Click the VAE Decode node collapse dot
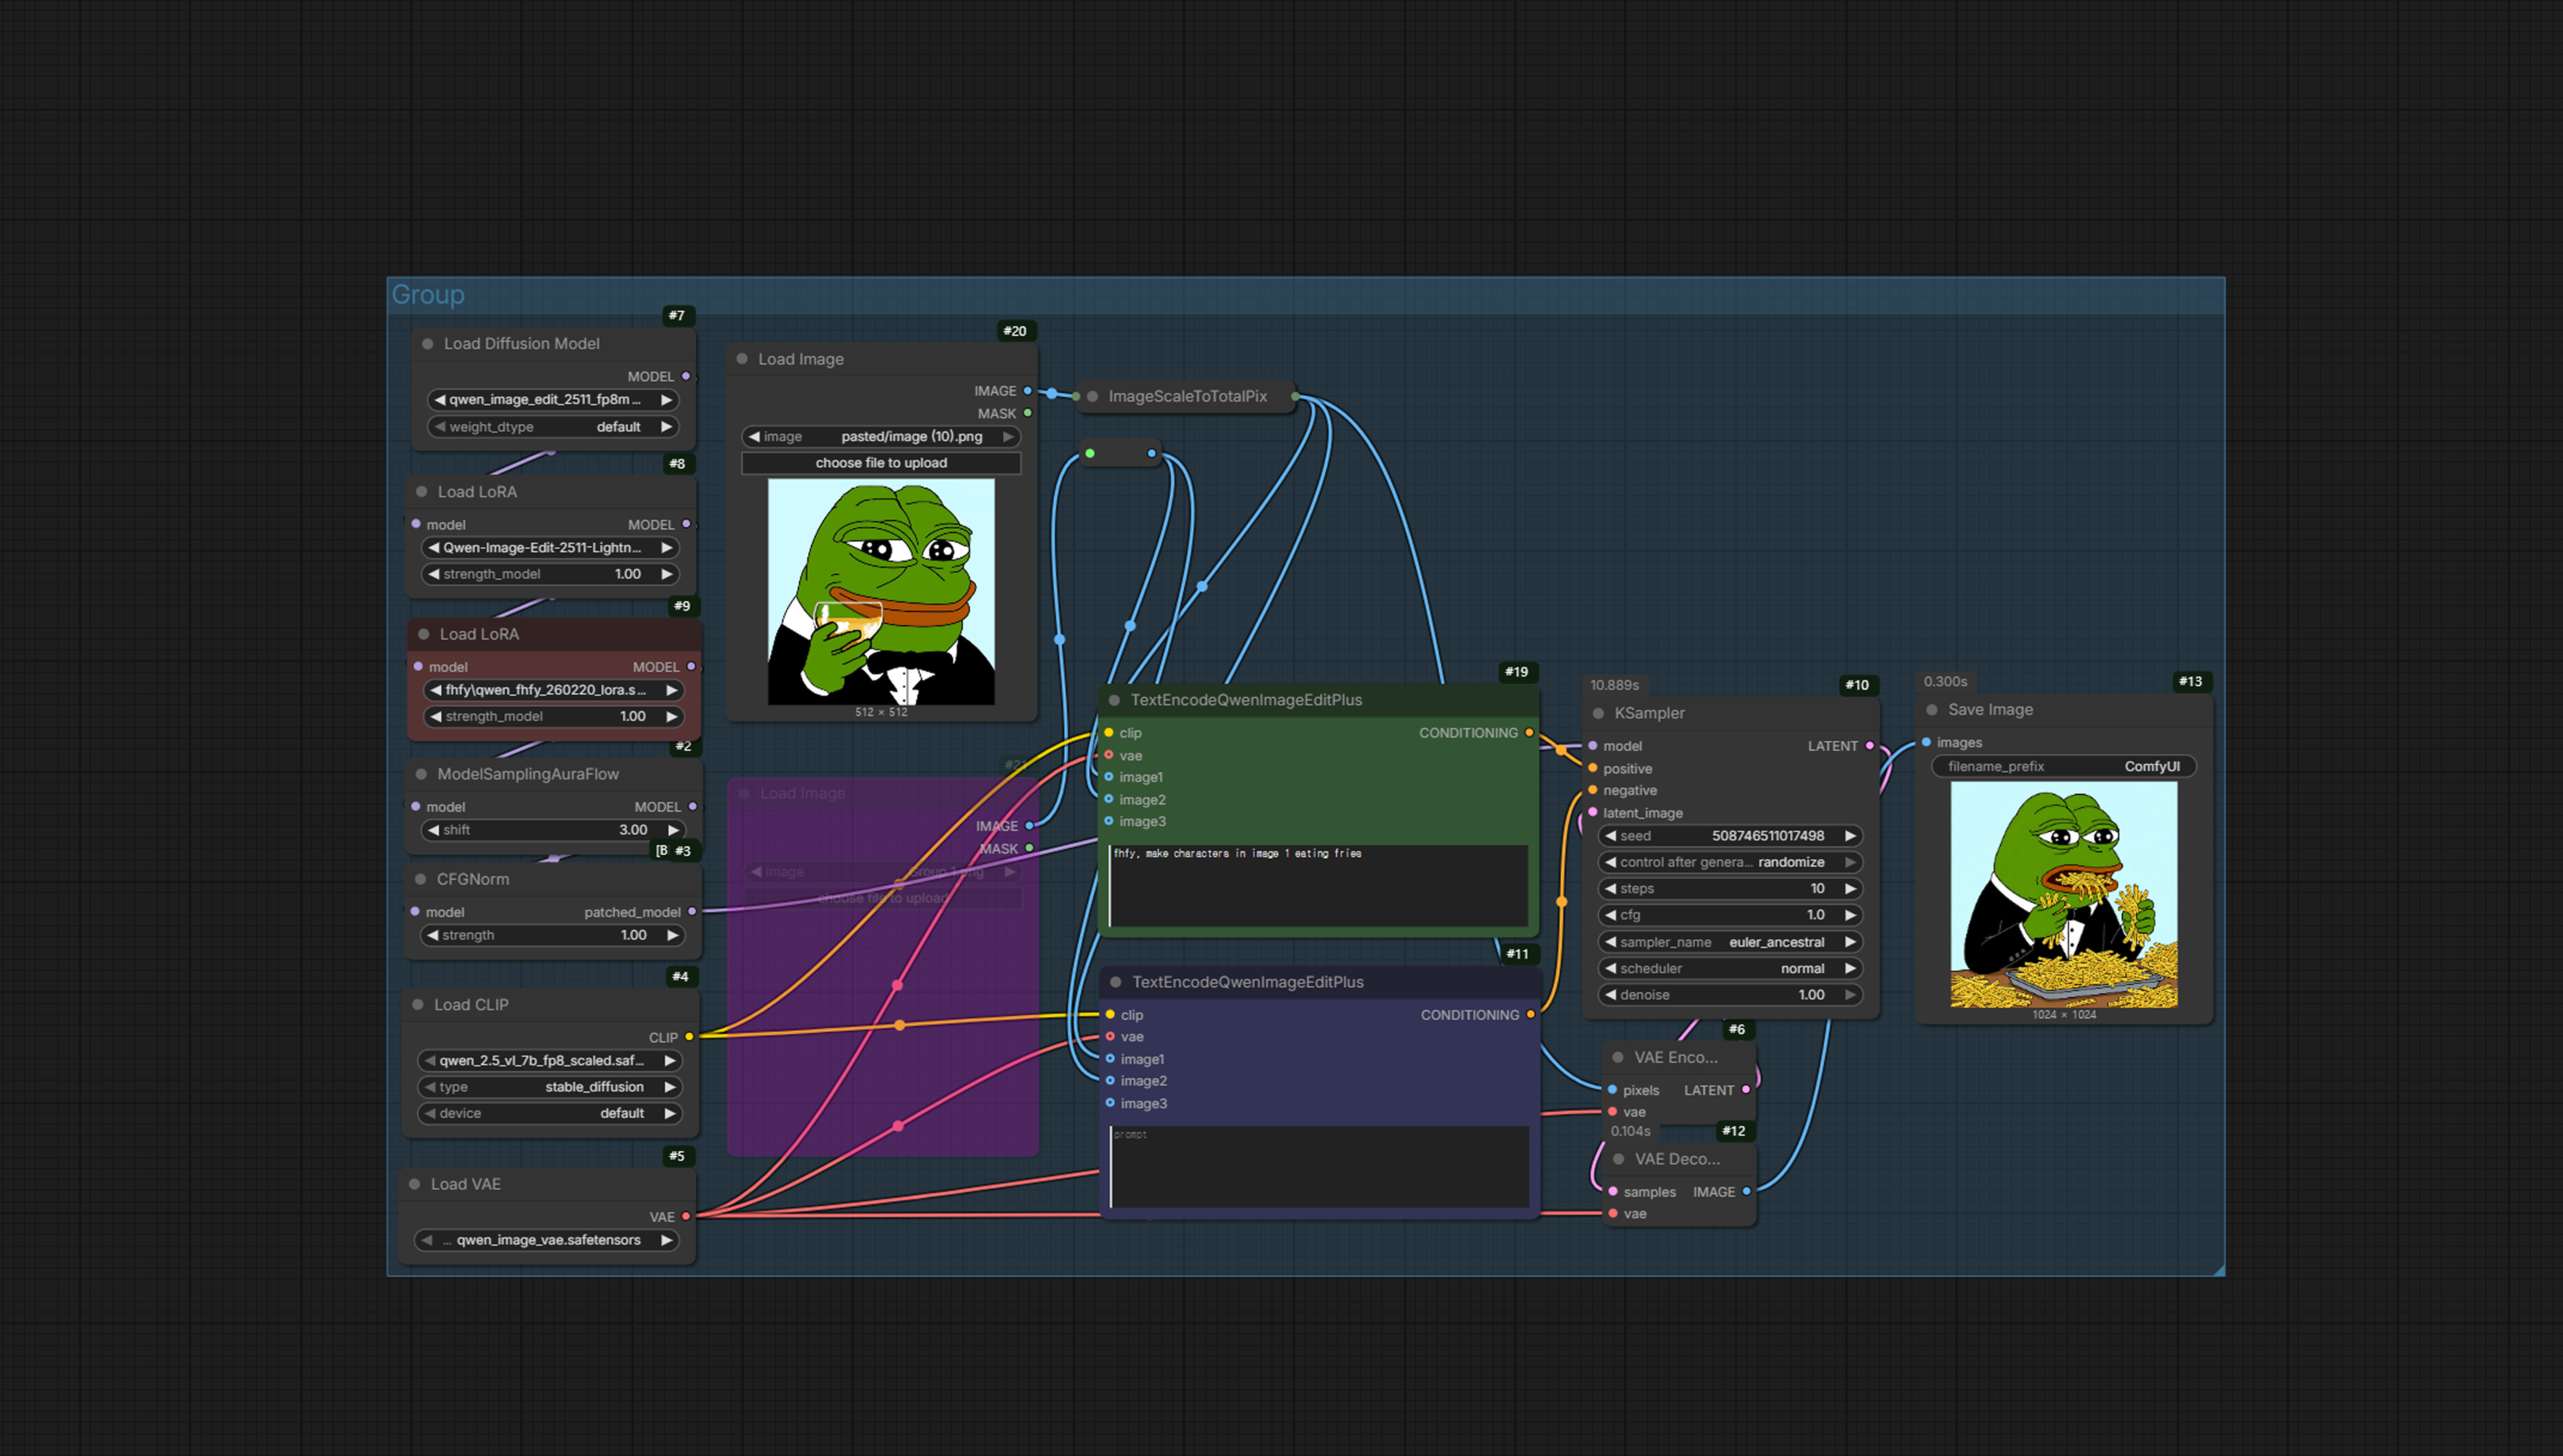This screenshot has height=1456, width=2563. pos(1618,1159)
